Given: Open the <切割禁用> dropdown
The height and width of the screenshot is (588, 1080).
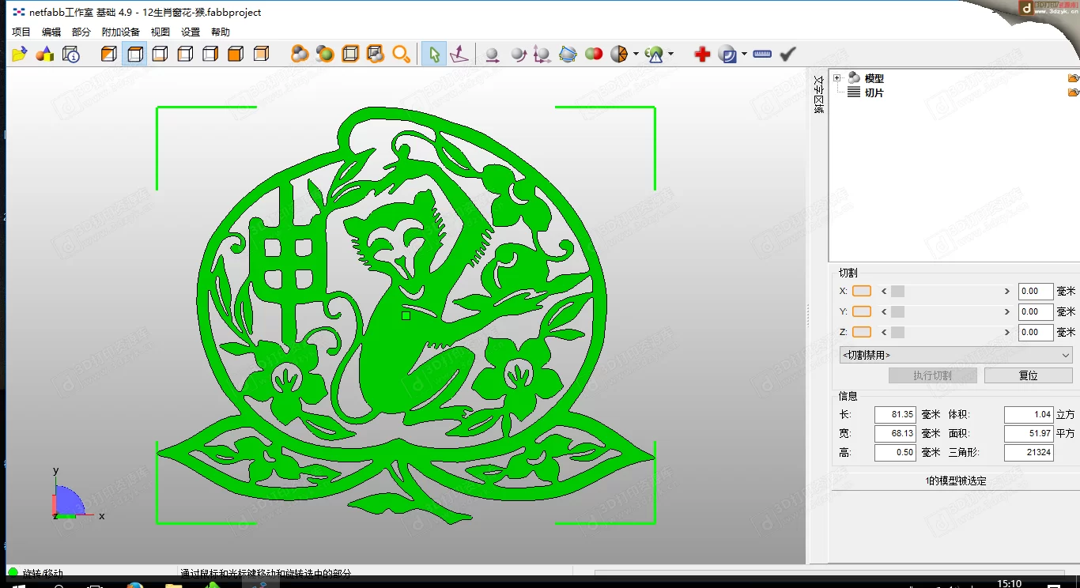Looking at the screenshot, I should click(956, 355).
